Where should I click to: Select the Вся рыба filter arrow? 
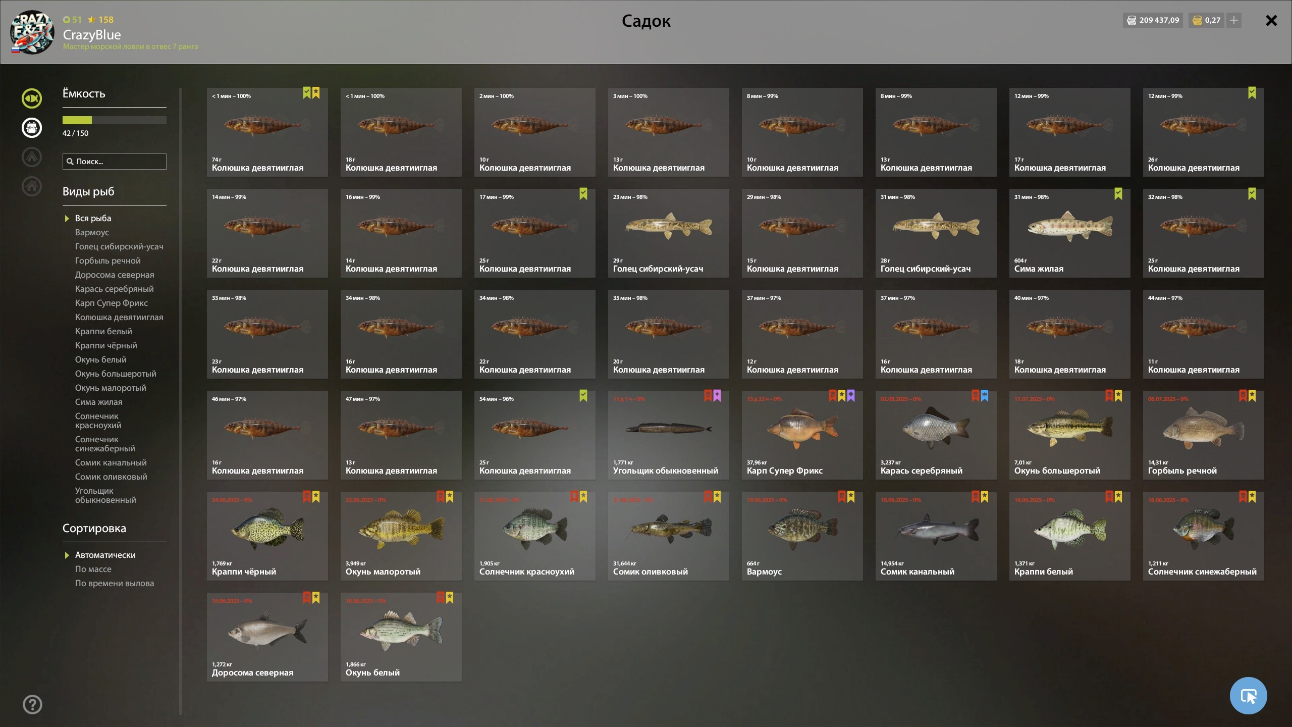[67, 219]
